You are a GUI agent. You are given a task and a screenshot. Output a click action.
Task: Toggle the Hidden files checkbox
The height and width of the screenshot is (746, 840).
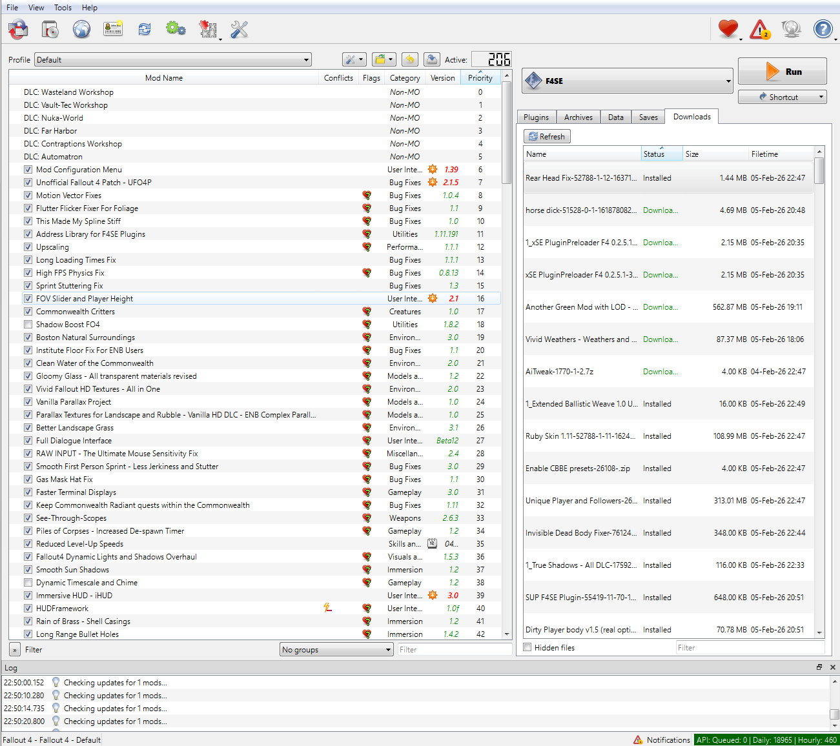coord(528,647)
